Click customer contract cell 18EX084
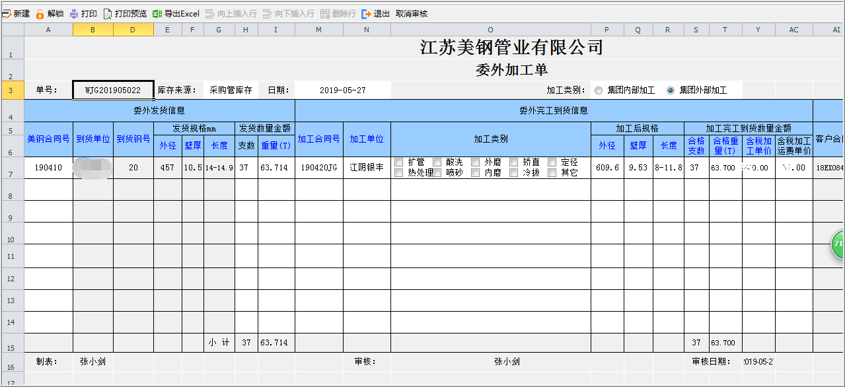Image resolution: width=845 pixels, height=387 pixels. [829, 168]
